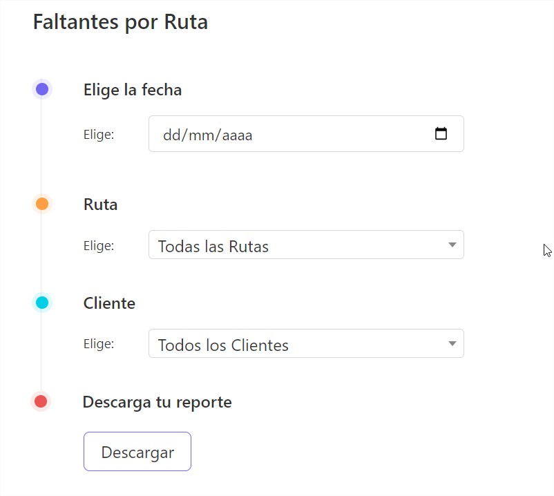The height and width of the screenshot is (496, 554).
Task: Click the orange step indicator dot
Action: coord(41,203)
